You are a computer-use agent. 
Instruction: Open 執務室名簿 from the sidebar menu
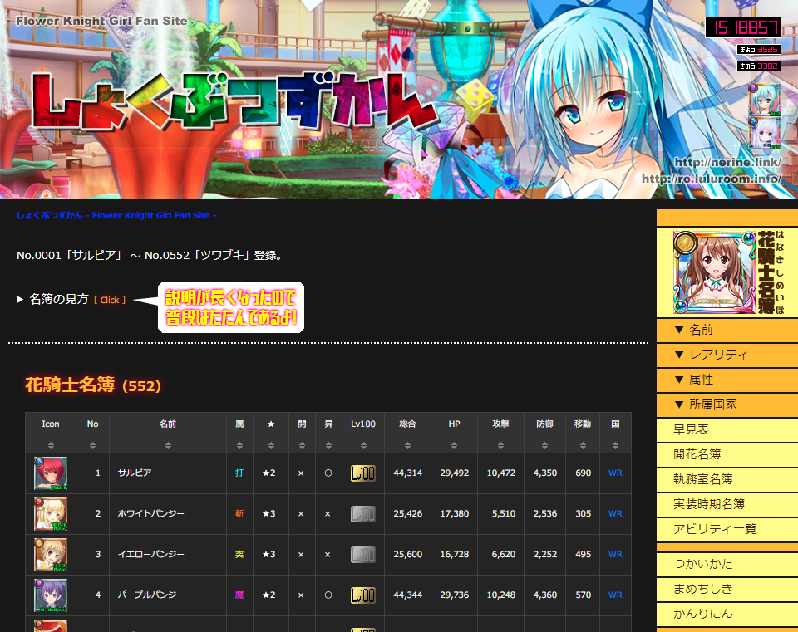[x=727, y=479]
